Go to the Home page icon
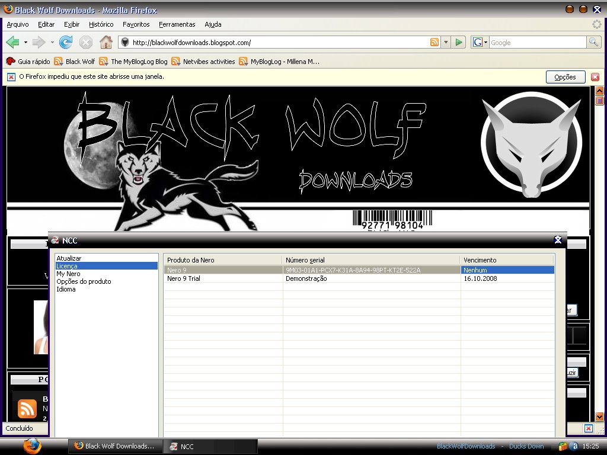607x455 pixels. (x=106, y=42)
